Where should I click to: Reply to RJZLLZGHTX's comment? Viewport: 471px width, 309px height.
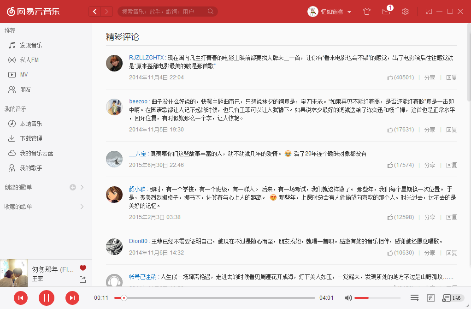pos(452,77)
